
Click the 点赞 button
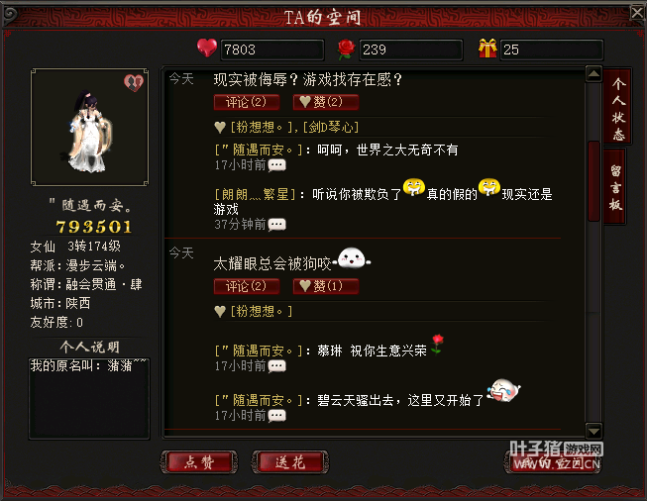pos(199,462)
